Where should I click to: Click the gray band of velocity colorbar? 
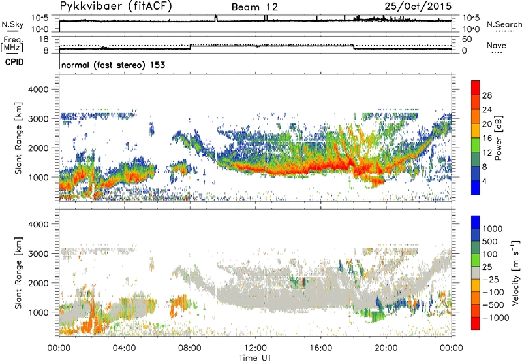coord(476,272)
